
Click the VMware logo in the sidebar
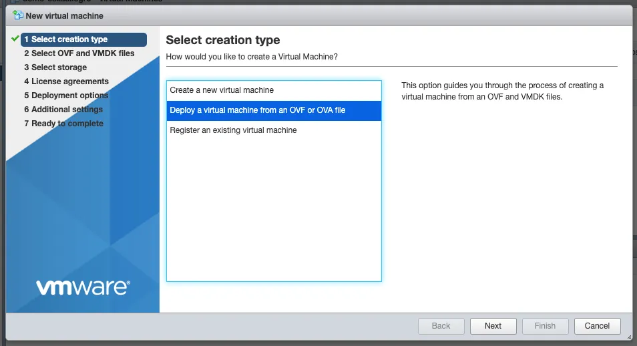(x=83, y=287)
